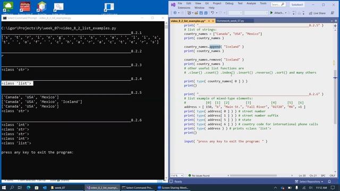Click the Send Feedback icon

332,13
